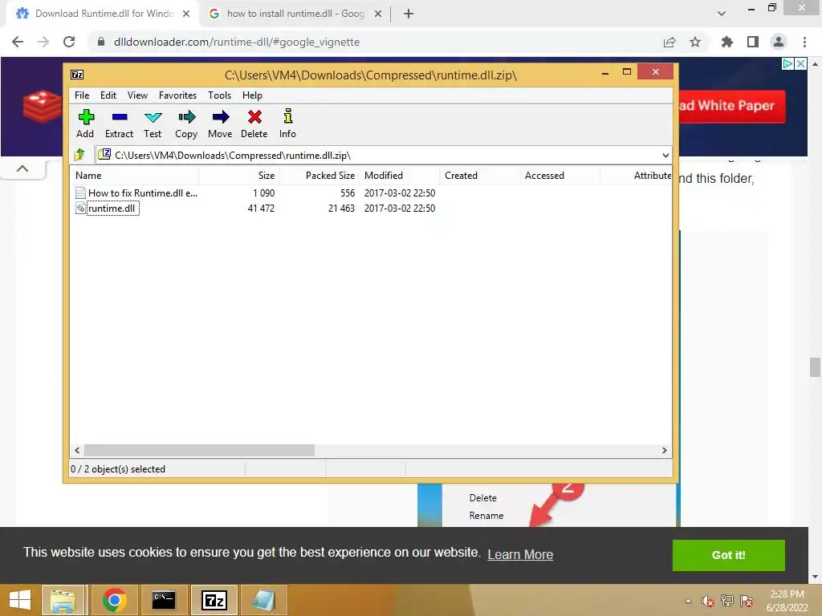Close the Download Runtime.dll tab
This screenshot has width=822, height=616.
[x=186, y=14]
